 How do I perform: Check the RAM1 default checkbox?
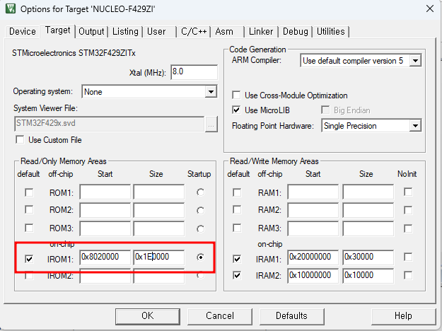pyautogui.click(x=237, y=192)
